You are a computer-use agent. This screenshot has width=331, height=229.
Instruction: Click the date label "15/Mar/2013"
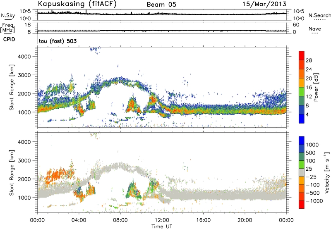(x=264, y=4)
